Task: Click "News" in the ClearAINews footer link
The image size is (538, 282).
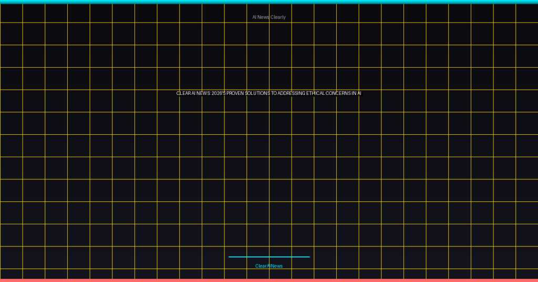Action: point(277,266)
